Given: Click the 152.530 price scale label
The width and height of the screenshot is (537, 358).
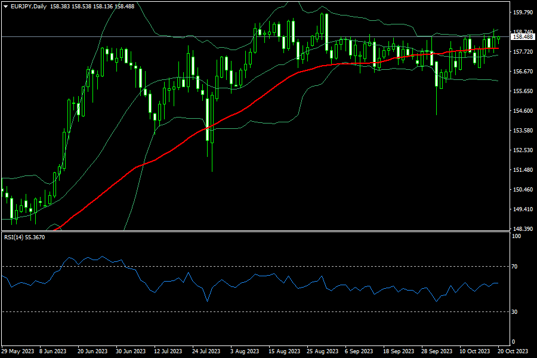Looking at the screenshot, I should click(523, 150).
